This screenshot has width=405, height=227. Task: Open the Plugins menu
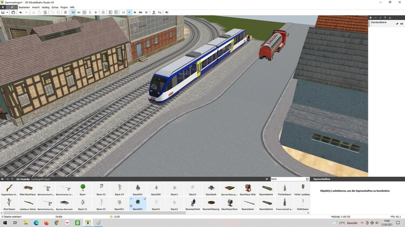pyautogui.click(x=64, y=7)
